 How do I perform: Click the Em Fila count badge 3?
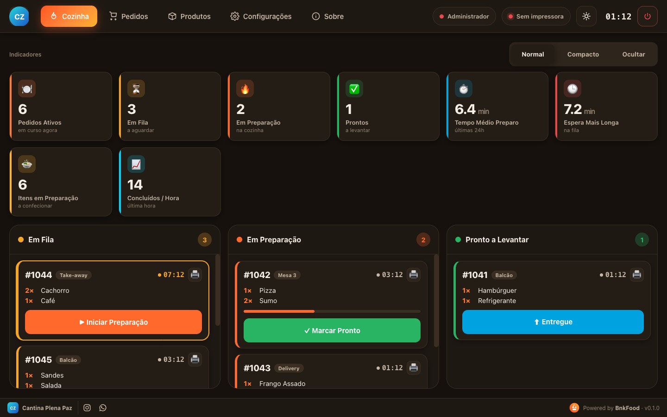click(x=205, y=240)
